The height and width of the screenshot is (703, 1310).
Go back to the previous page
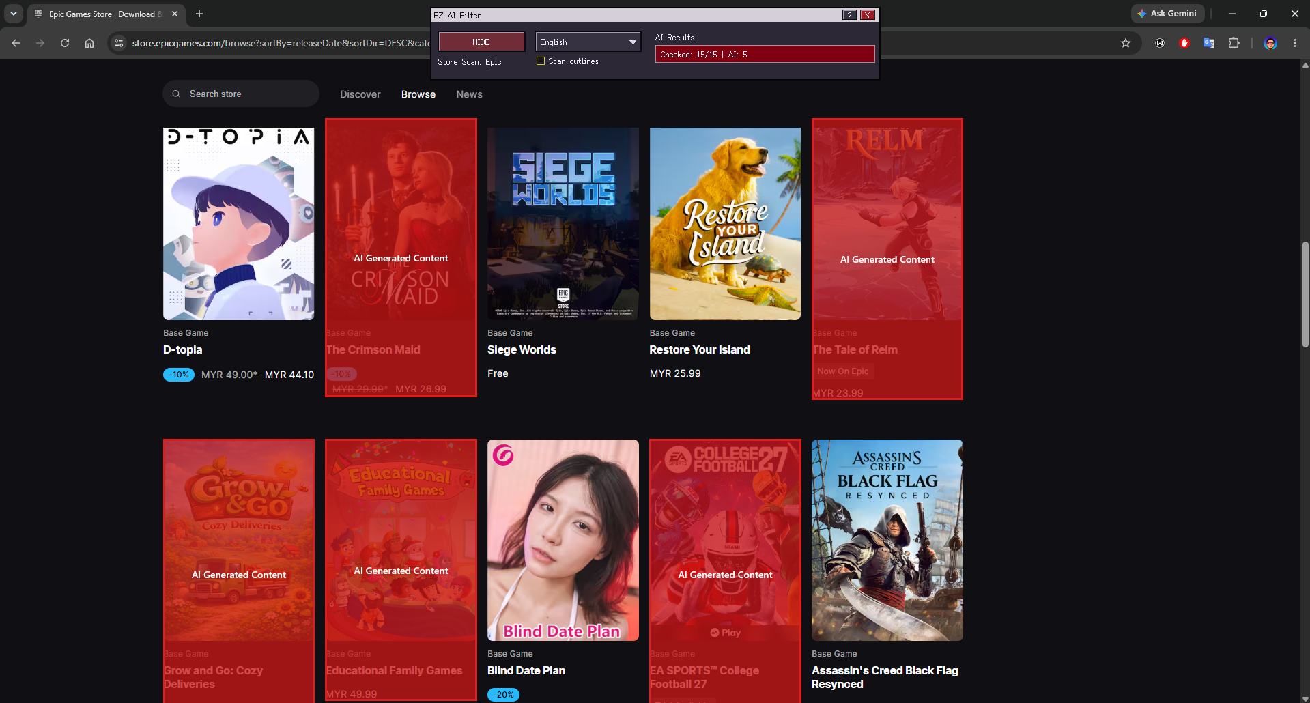[16, 43]
